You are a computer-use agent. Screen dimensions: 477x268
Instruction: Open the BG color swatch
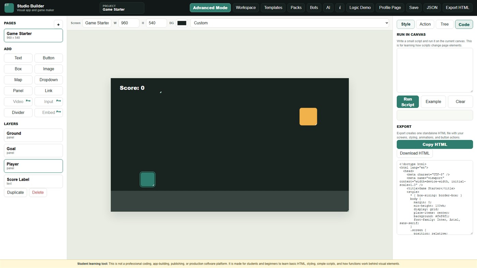[x=182, y=23]
